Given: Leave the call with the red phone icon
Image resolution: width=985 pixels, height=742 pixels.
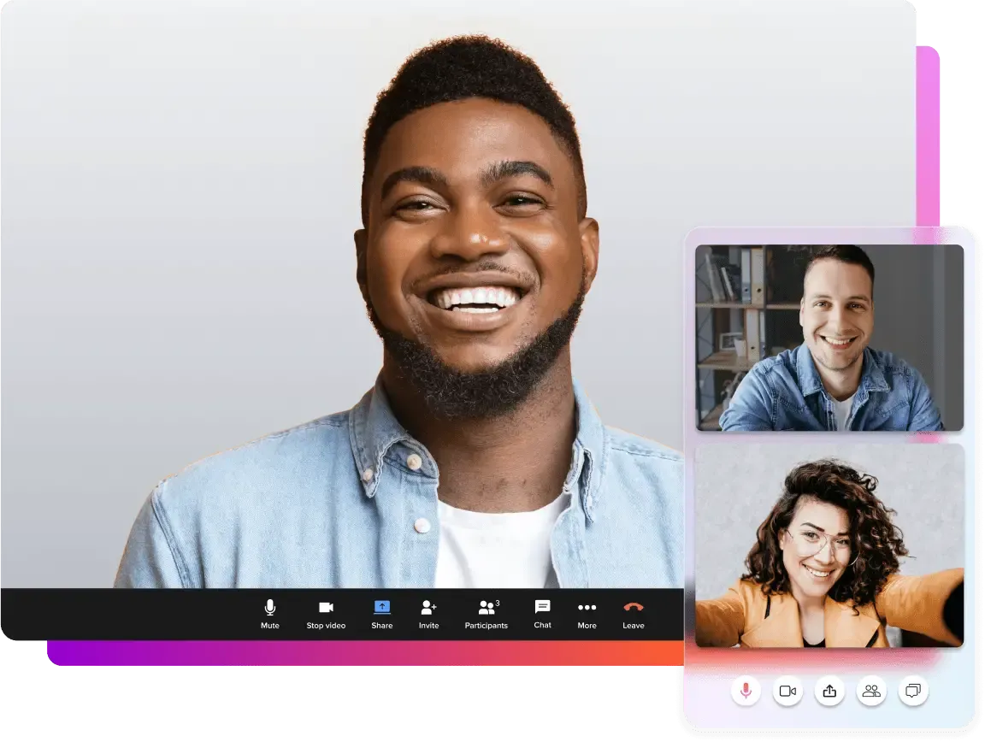Looking at the screenshot, I should click(x=633, y=608).
